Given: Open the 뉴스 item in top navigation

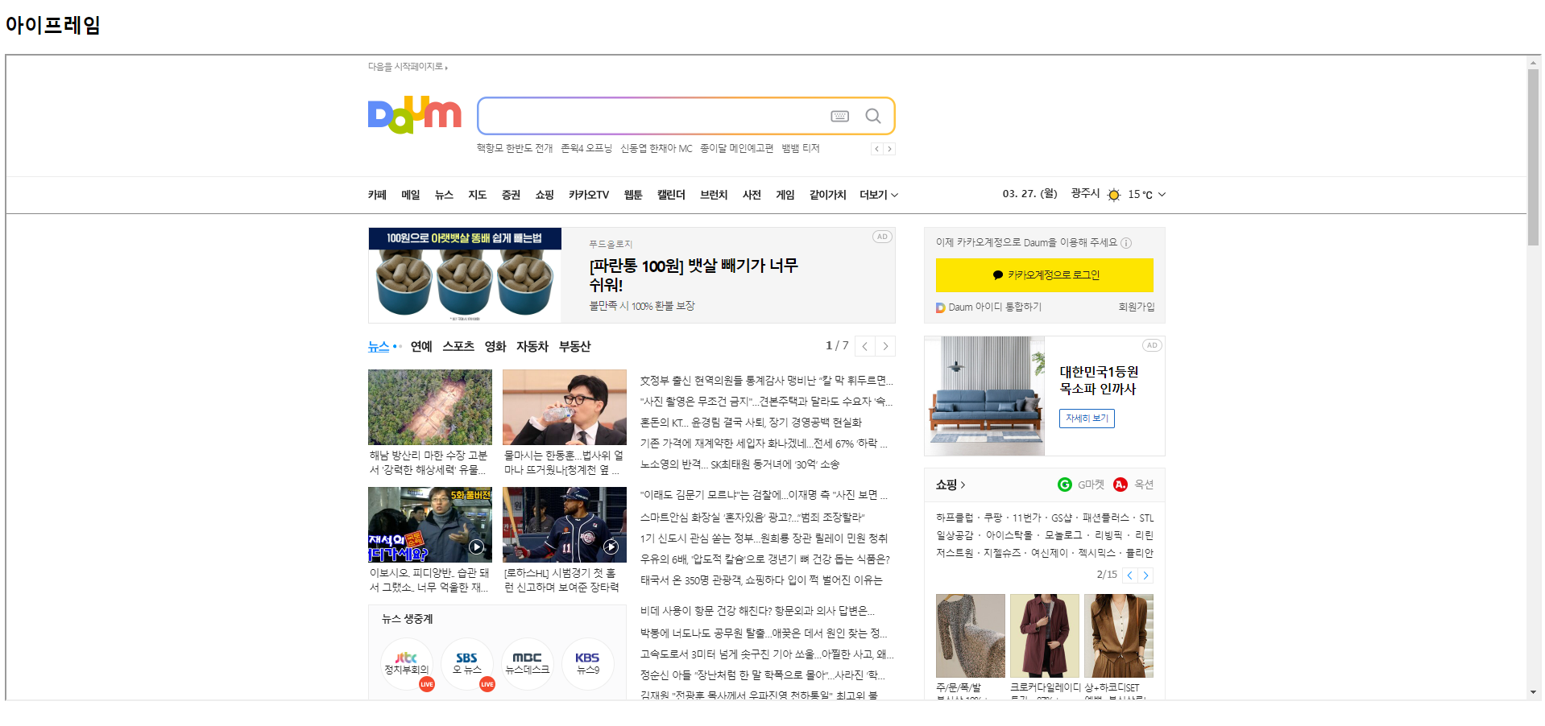Looking at the screenshot, I should (x=444, y=195).
